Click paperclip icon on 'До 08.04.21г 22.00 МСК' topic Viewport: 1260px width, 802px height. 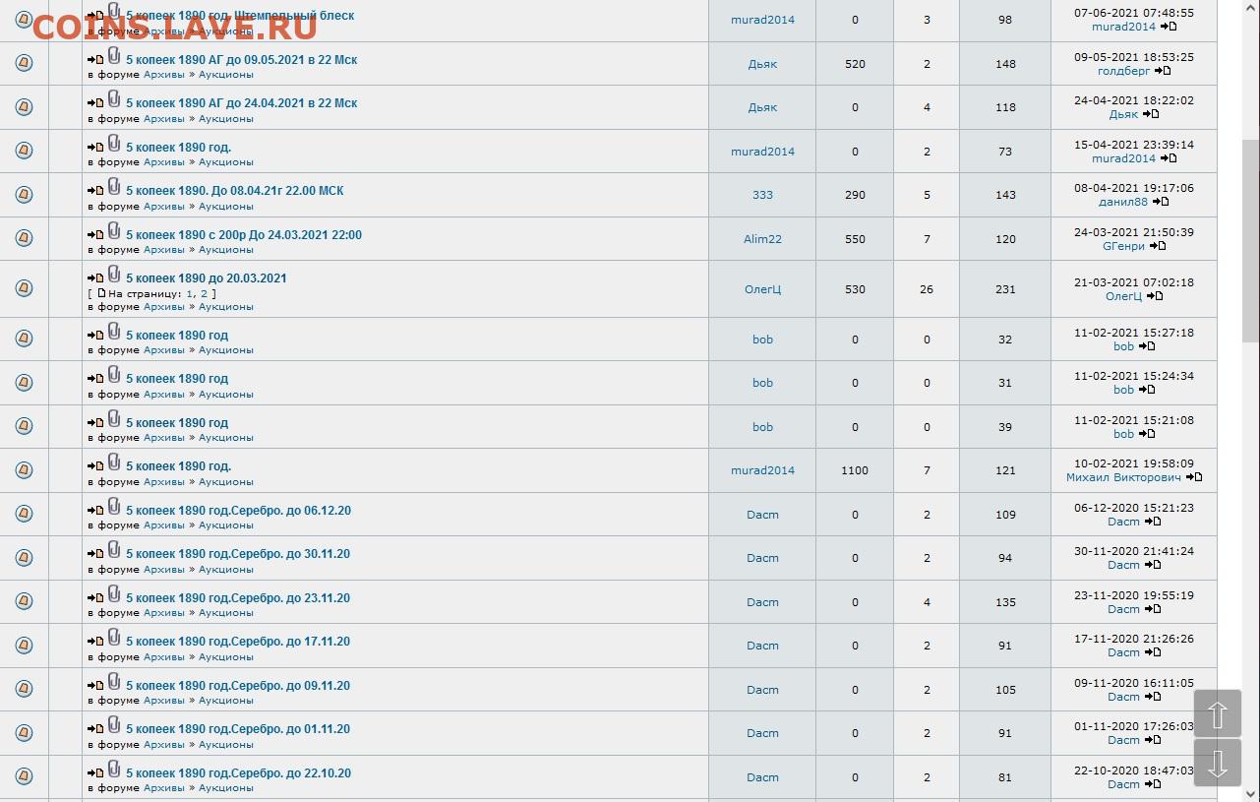pos(114,187)
